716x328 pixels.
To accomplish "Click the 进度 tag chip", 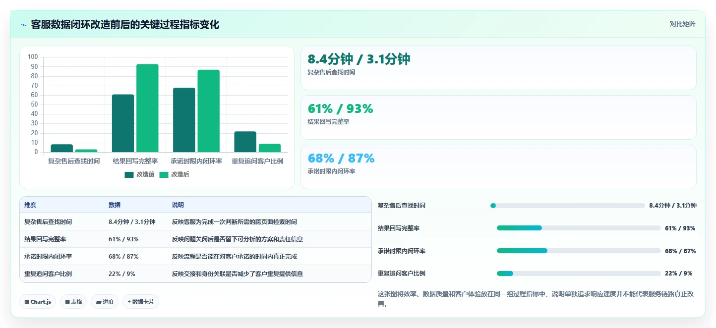I will [105, 302].
